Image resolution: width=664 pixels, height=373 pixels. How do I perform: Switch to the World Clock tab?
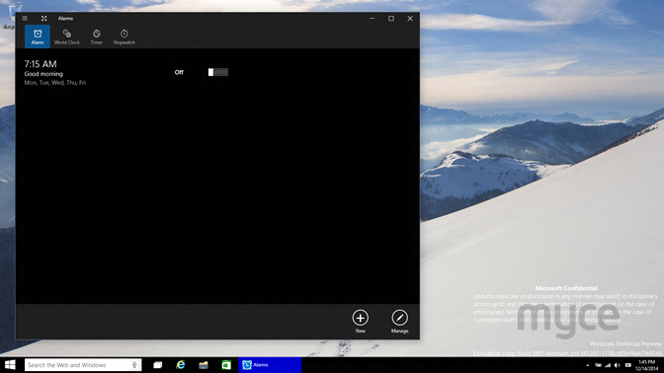pyautogui.click(x=67, y=37)
